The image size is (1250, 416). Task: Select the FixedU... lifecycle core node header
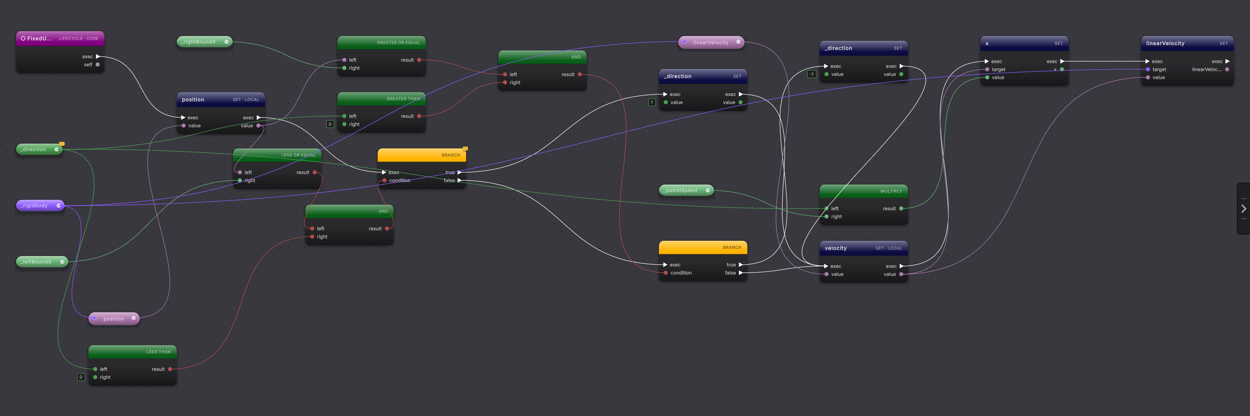coord(60,38)
